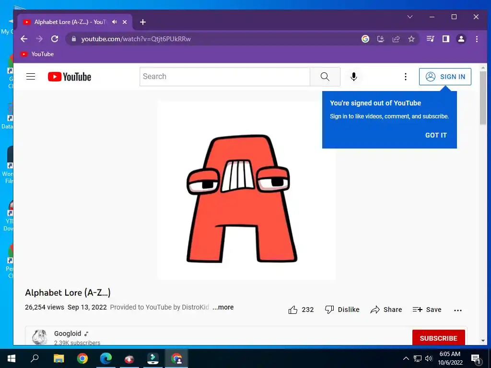This screenshot has height=368, width=491.
Task: Click the video player showing letter A
Action: click(x=246, y=190)
